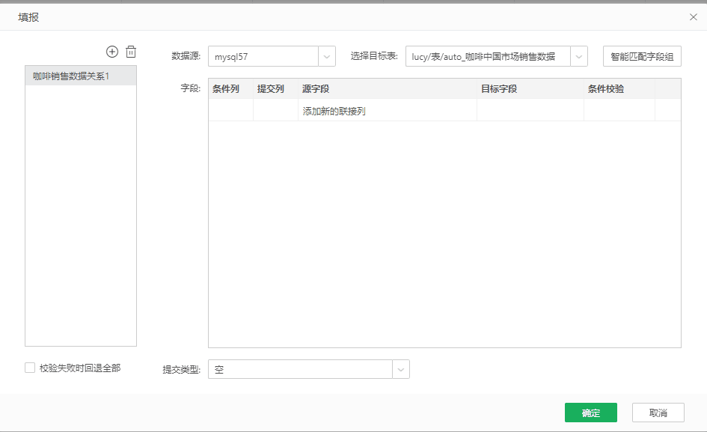The height and width of the screenshot is (432, 707).
Task: Click the green 确定 button
Action: click(x=590, y=413)
